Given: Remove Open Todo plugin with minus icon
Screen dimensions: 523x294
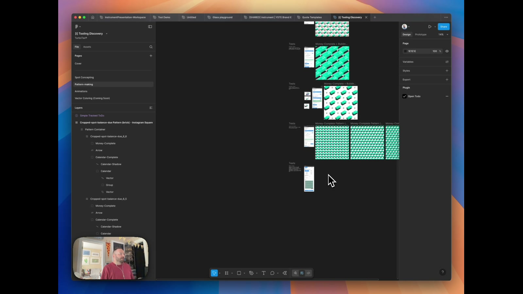Looking at the screenshot, I should pos(447,96).
